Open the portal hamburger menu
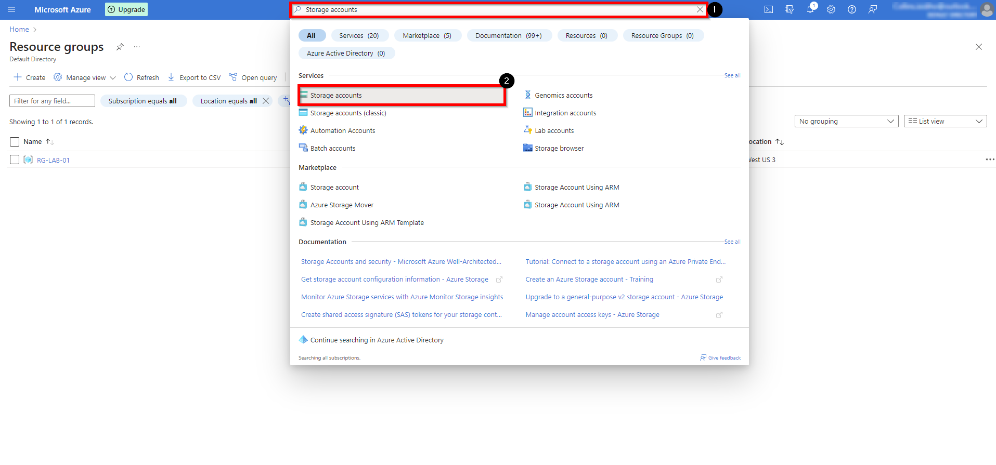This screenshot has width=996, height=465. click(11, 9)
